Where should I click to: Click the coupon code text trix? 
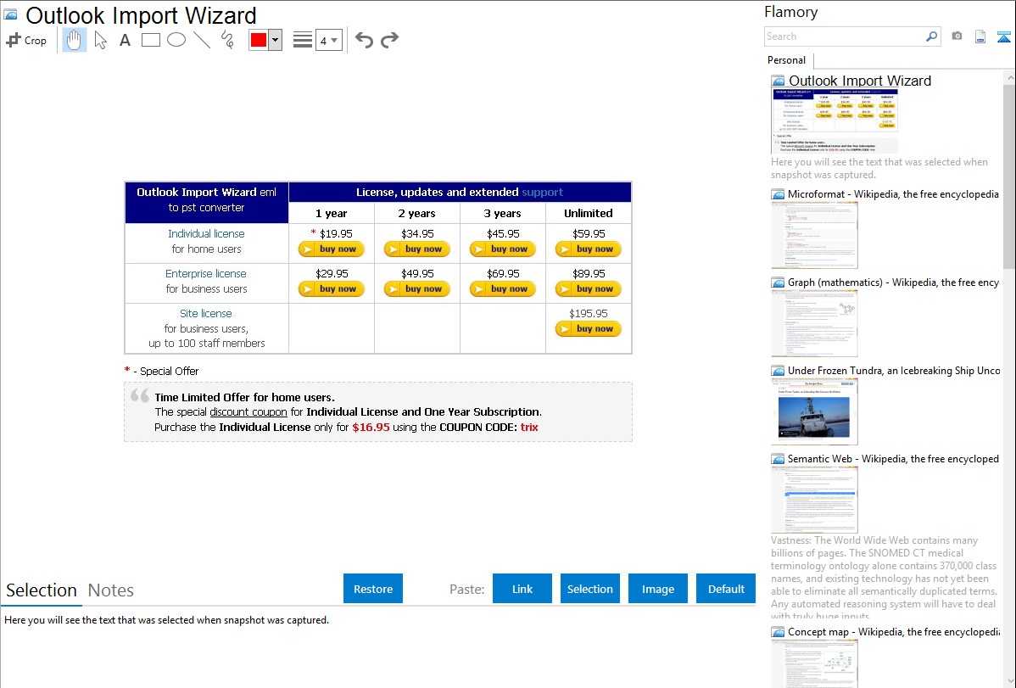pyautogui.click(x=529, y=428)
